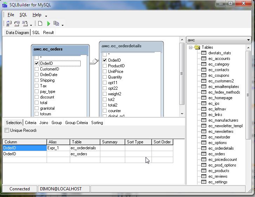Click the ec_fedex_methods table icon
Image resolution: width=255 pixels, height=197 pixels.
pos(203,92)
